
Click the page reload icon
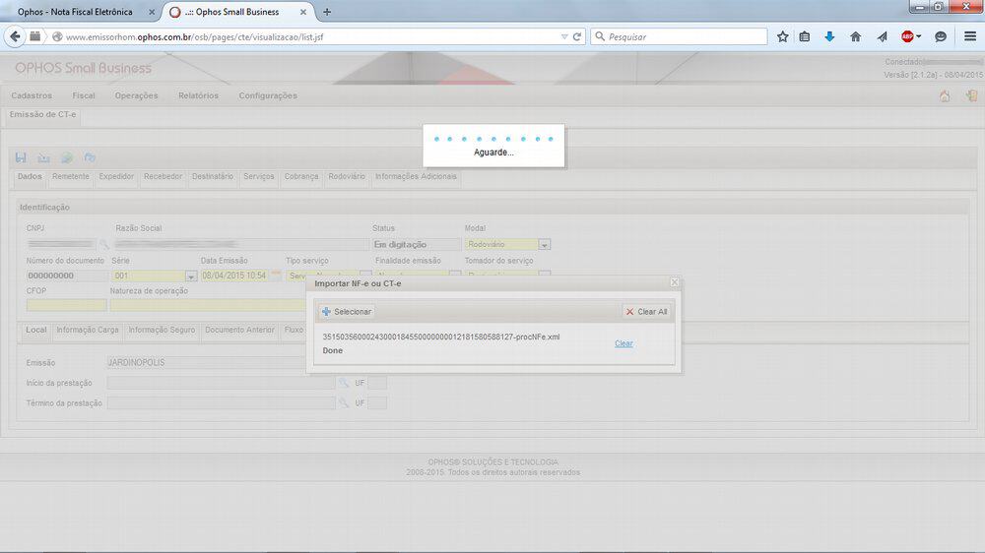click(x=577, y=36)
